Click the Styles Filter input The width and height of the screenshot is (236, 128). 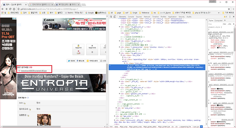[x=214, y=24]
